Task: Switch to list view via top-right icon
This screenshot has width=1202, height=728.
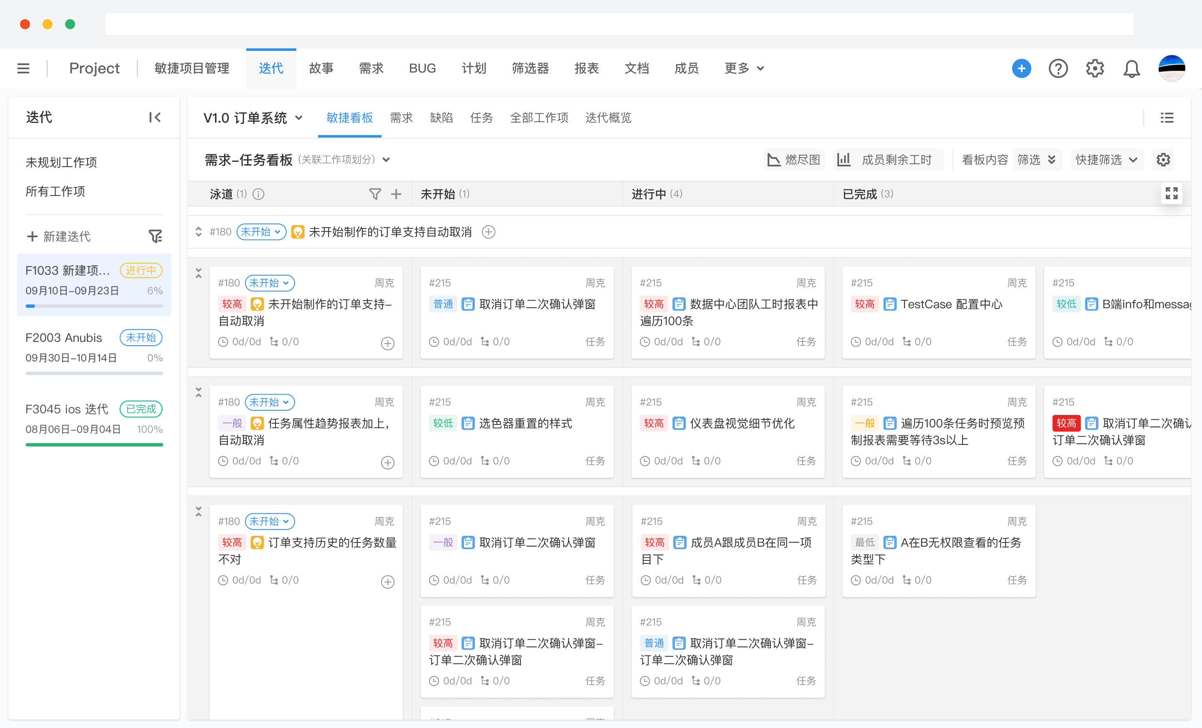Action: pyautogui.click(x=1167, y=118)
